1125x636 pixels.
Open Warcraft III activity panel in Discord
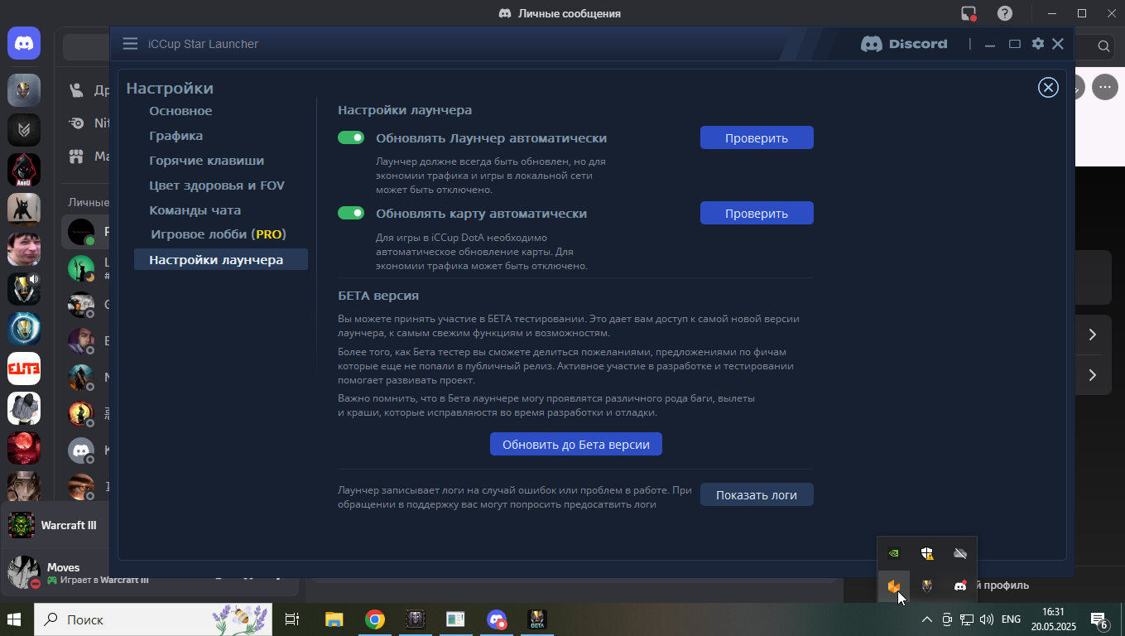click(55, 525)
